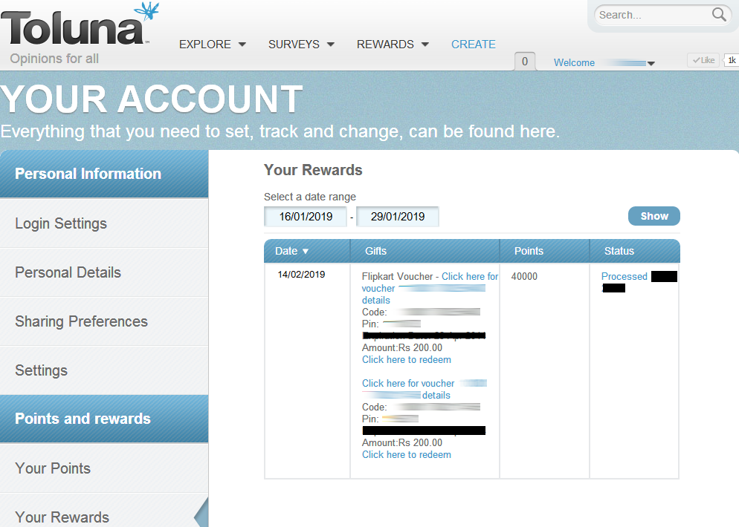Click the Show button
This screenshot has width=739, height=527.
click(x=654, y=216)
